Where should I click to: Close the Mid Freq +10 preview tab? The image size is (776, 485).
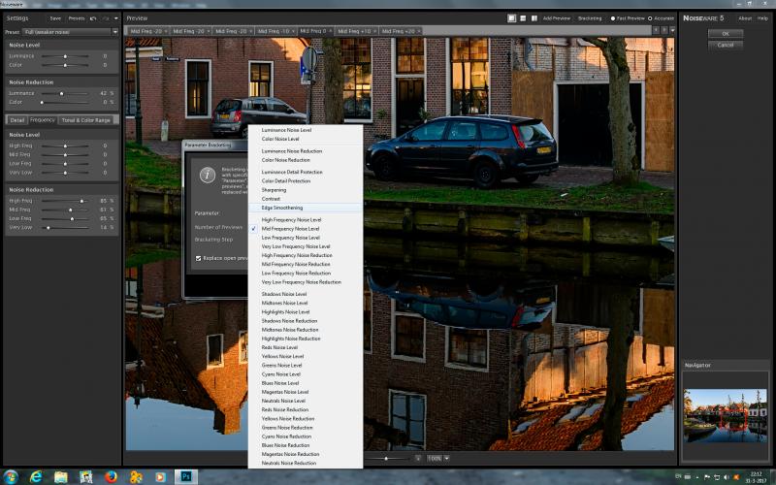375,31
